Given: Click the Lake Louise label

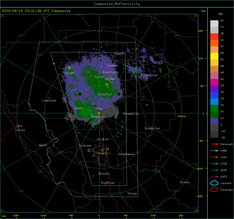Looking at the screenshot, I should tap(20, 128).
